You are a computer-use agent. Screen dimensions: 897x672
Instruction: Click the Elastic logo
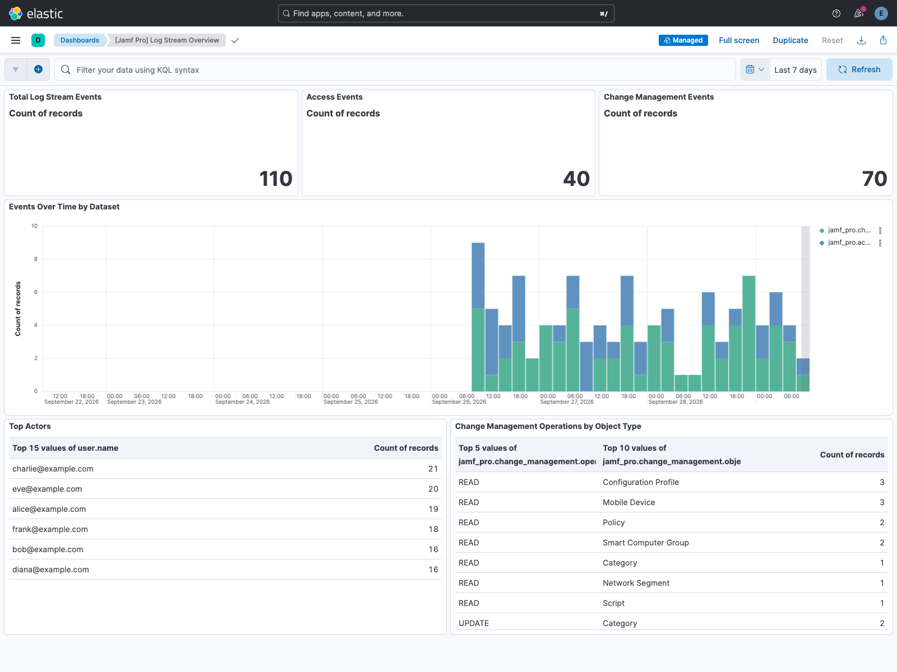[36, 13]
